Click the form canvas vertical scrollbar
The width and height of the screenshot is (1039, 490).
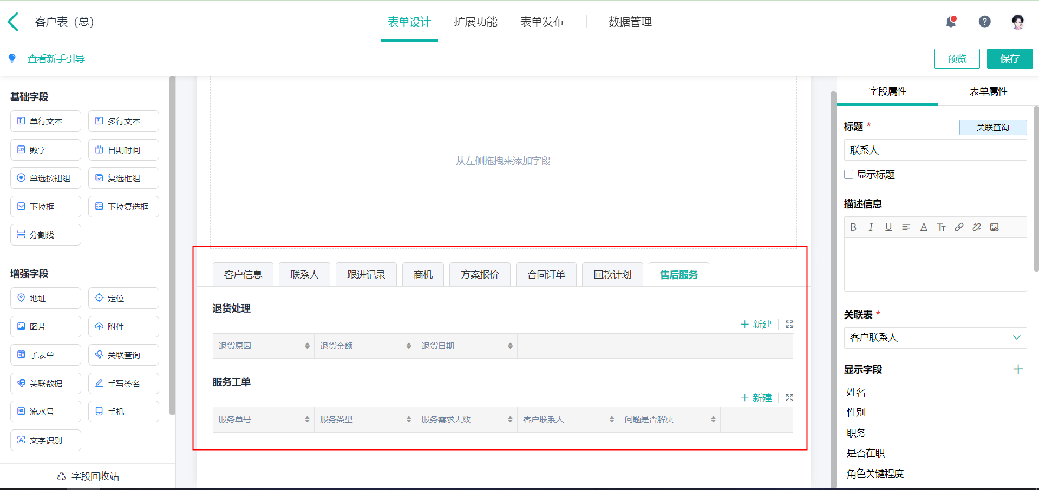833,289
